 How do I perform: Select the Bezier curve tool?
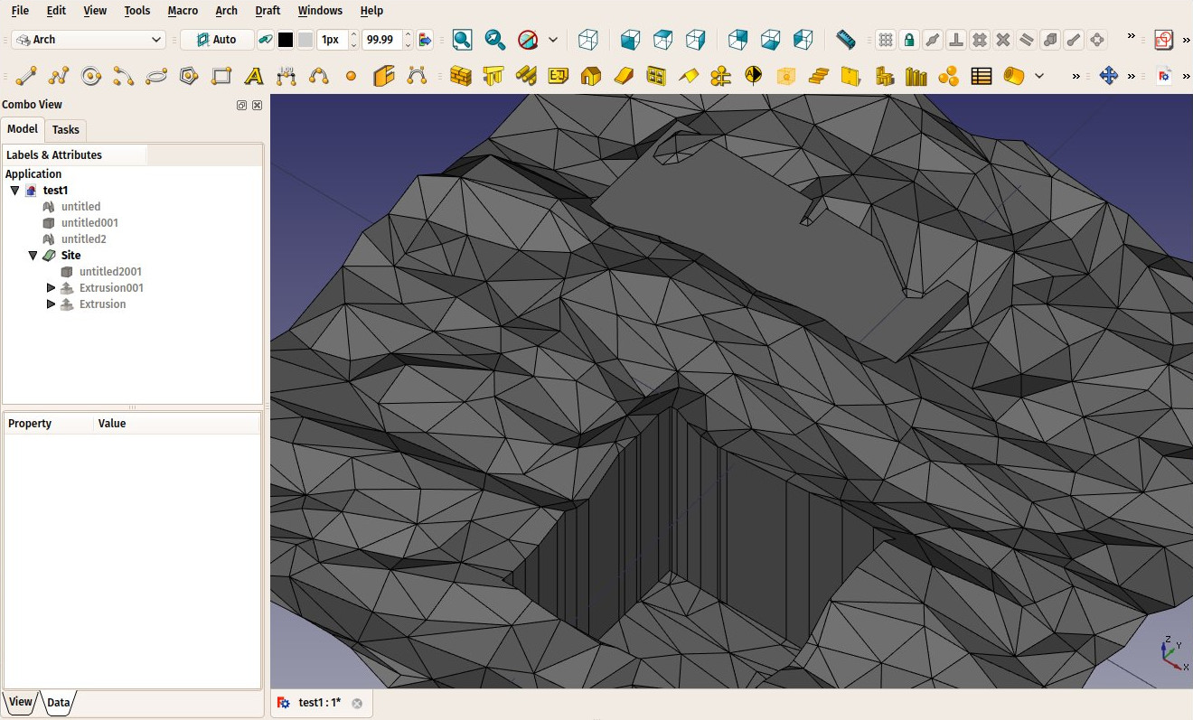click(x=417, y=76)
